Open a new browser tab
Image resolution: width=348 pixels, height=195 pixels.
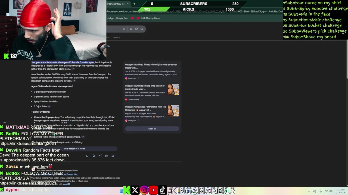[x=134, y=4]
